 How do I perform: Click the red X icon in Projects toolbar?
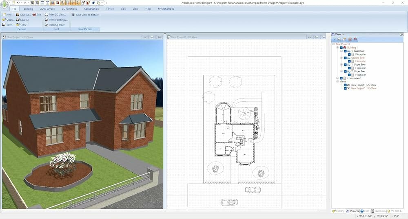coord(350,39)
